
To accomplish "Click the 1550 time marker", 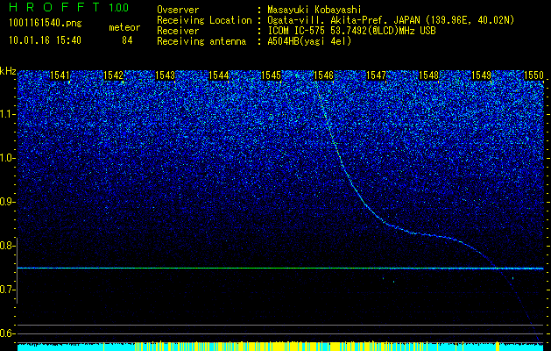I will pyautogui.click(x=533, y=75).
